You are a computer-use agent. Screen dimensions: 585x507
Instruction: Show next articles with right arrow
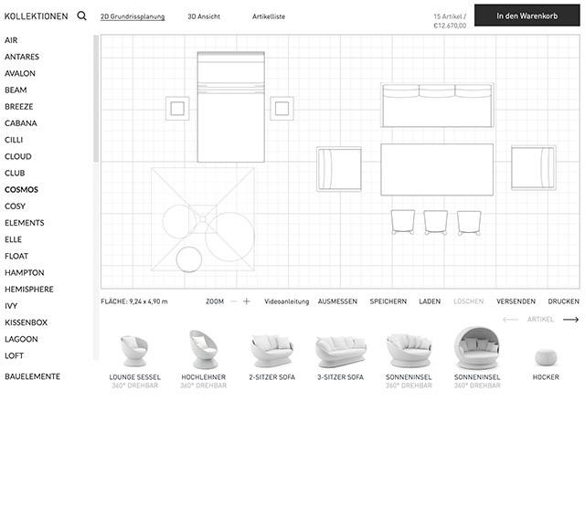pyautogui.click(x=570, y=320)
